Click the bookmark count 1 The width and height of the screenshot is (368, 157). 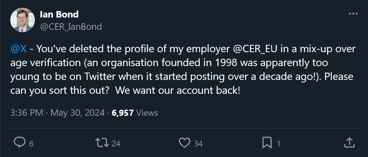click(279, 144)
